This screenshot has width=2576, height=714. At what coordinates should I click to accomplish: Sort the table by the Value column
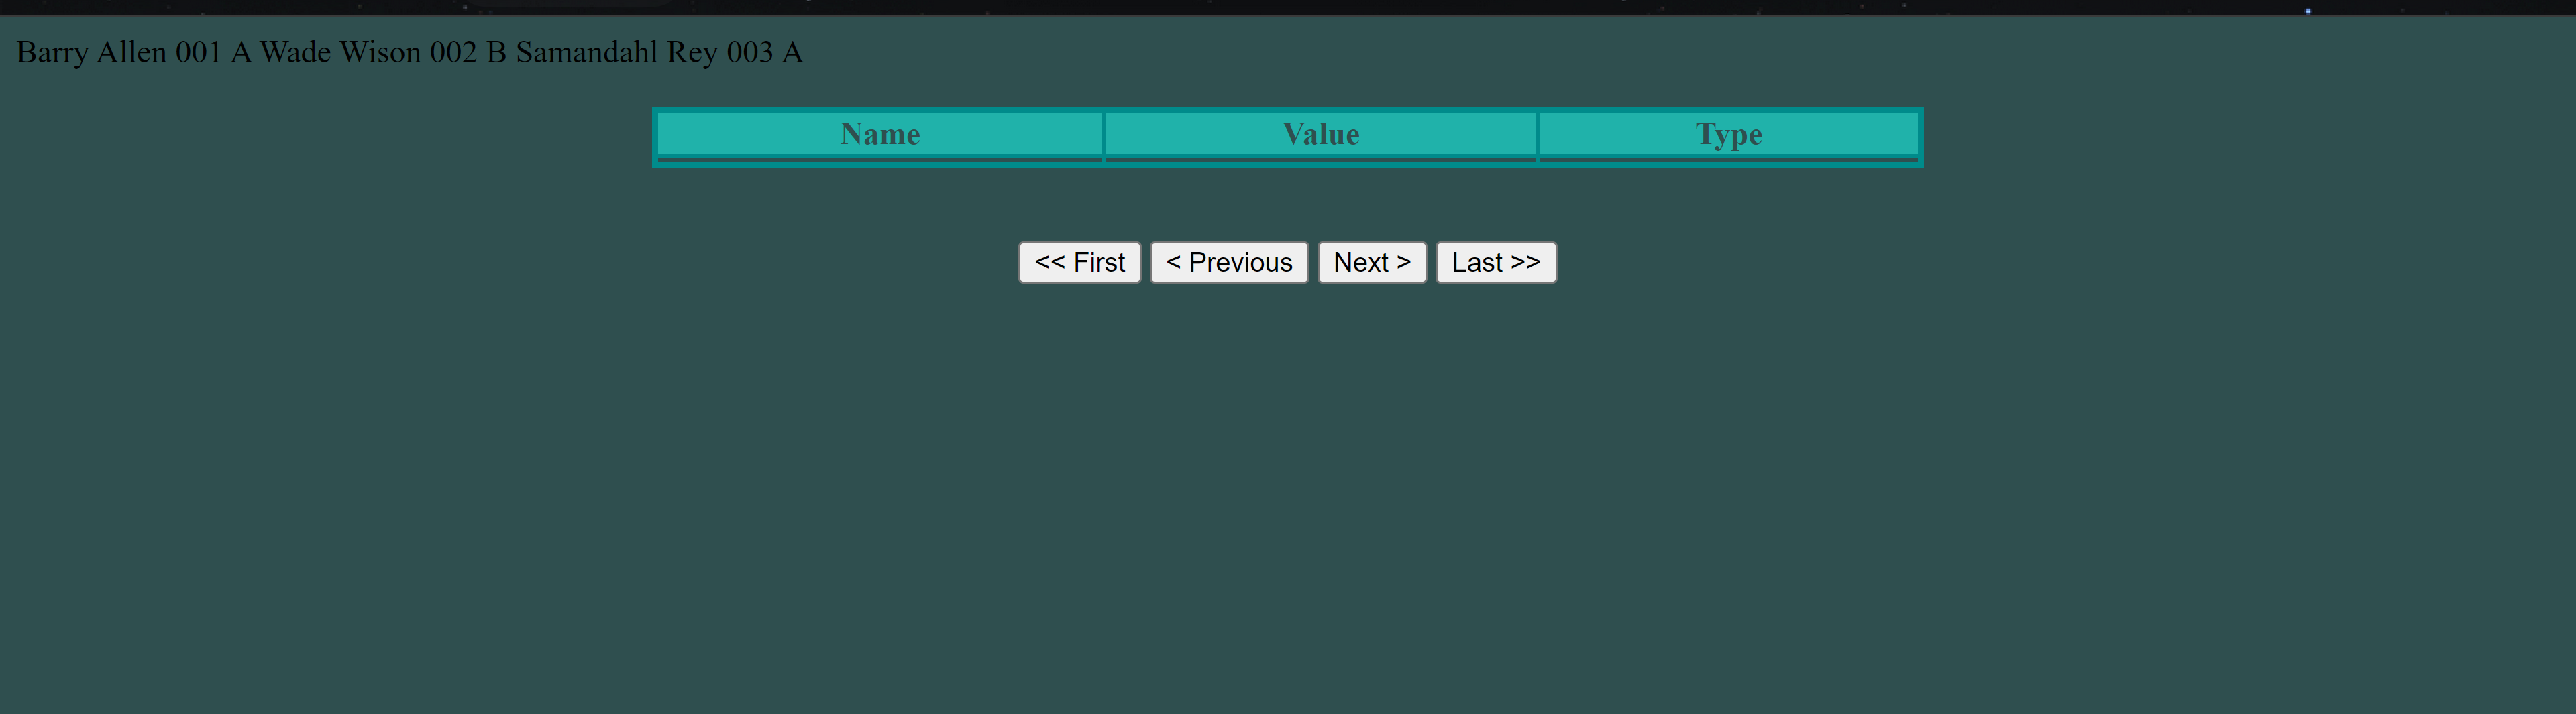click(1320, 133)
